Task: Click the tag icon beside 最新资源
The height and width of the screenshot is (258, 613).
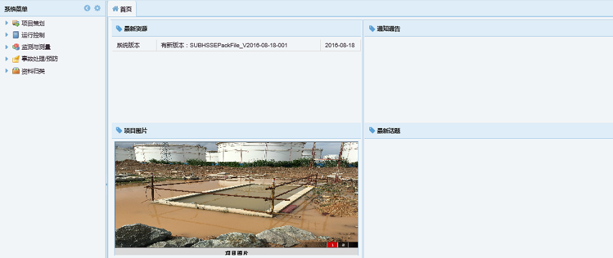Action: 119,29
